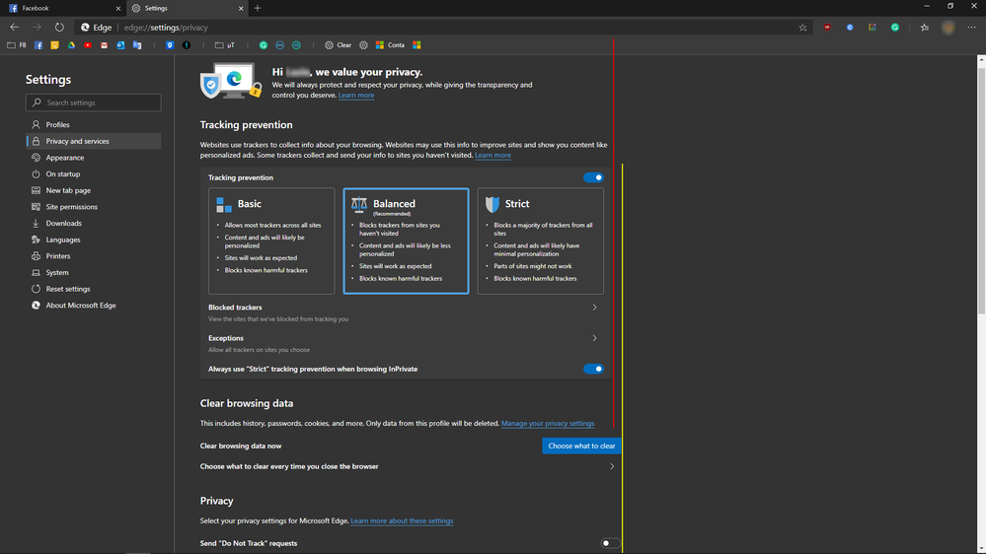Select the Strict tracking prevention level
Image resolution: width=986 pixels, height=554 pixels.
(541, 242)
